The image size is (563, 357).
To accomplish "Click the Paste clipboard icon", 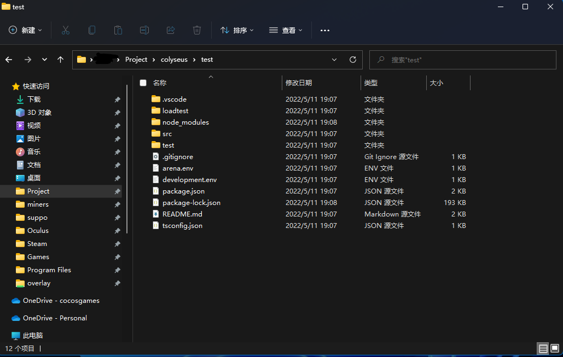I will point(118,30).
